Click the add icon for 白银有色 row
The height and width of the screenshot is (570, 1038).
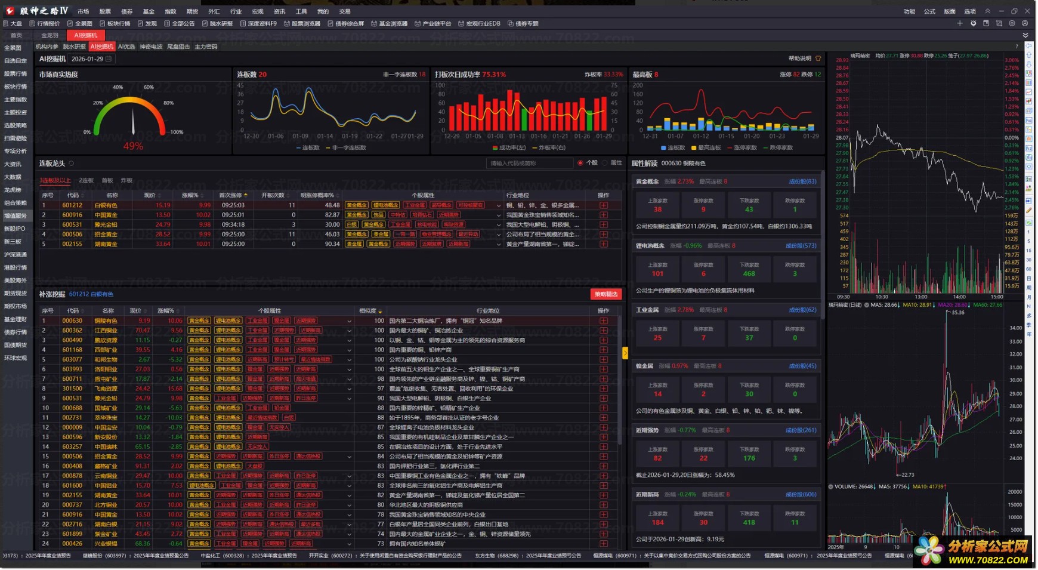(604, 205)
